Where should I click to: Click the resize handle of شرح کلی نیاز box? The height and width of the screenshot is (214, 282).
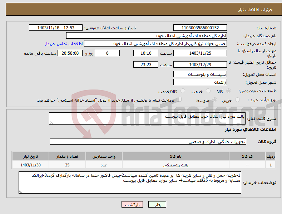tap(51, 122)
